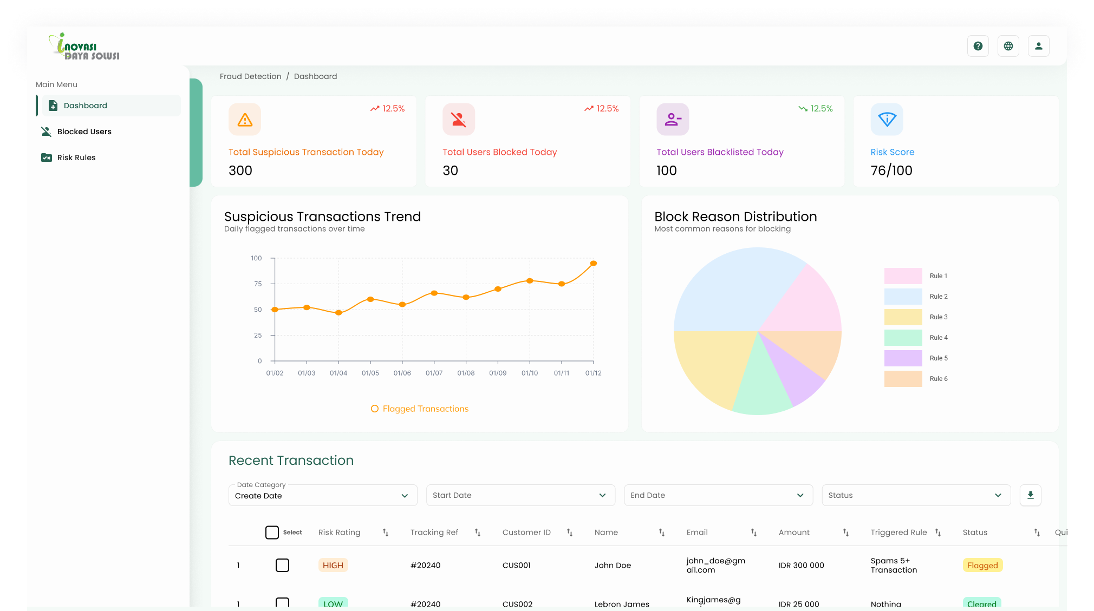Click the blocked-user icon on Users Blocked card

pyautogui.click(x=458, y=119)
